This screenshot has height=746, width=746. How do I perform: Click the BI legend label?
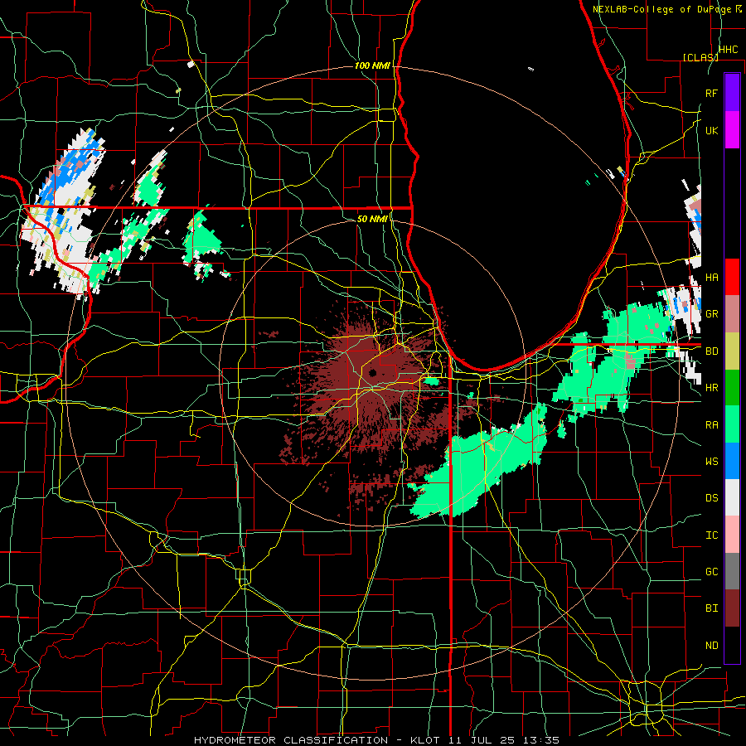point(711,608)
